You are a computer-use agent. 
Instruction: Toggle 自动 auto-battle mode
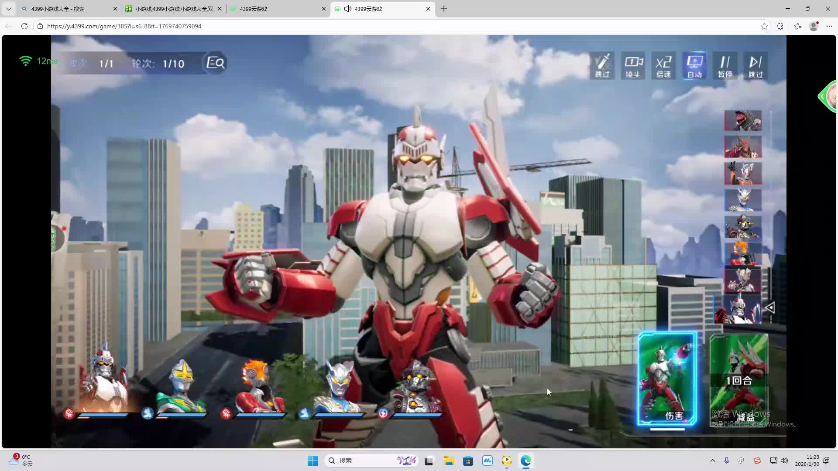click(x=694, y=65)
